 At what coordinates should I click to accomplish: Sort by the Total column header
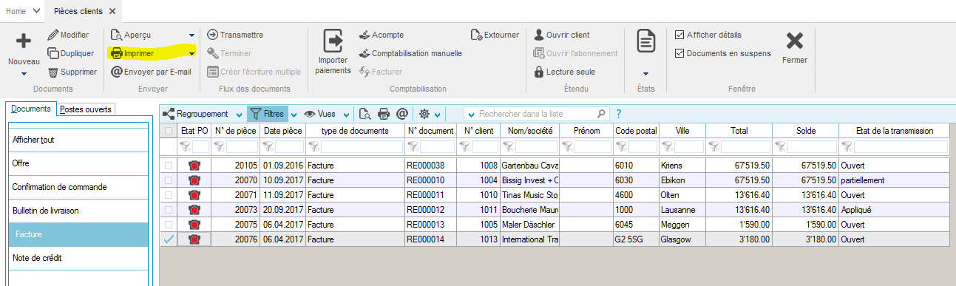click(x=739, y=131)
